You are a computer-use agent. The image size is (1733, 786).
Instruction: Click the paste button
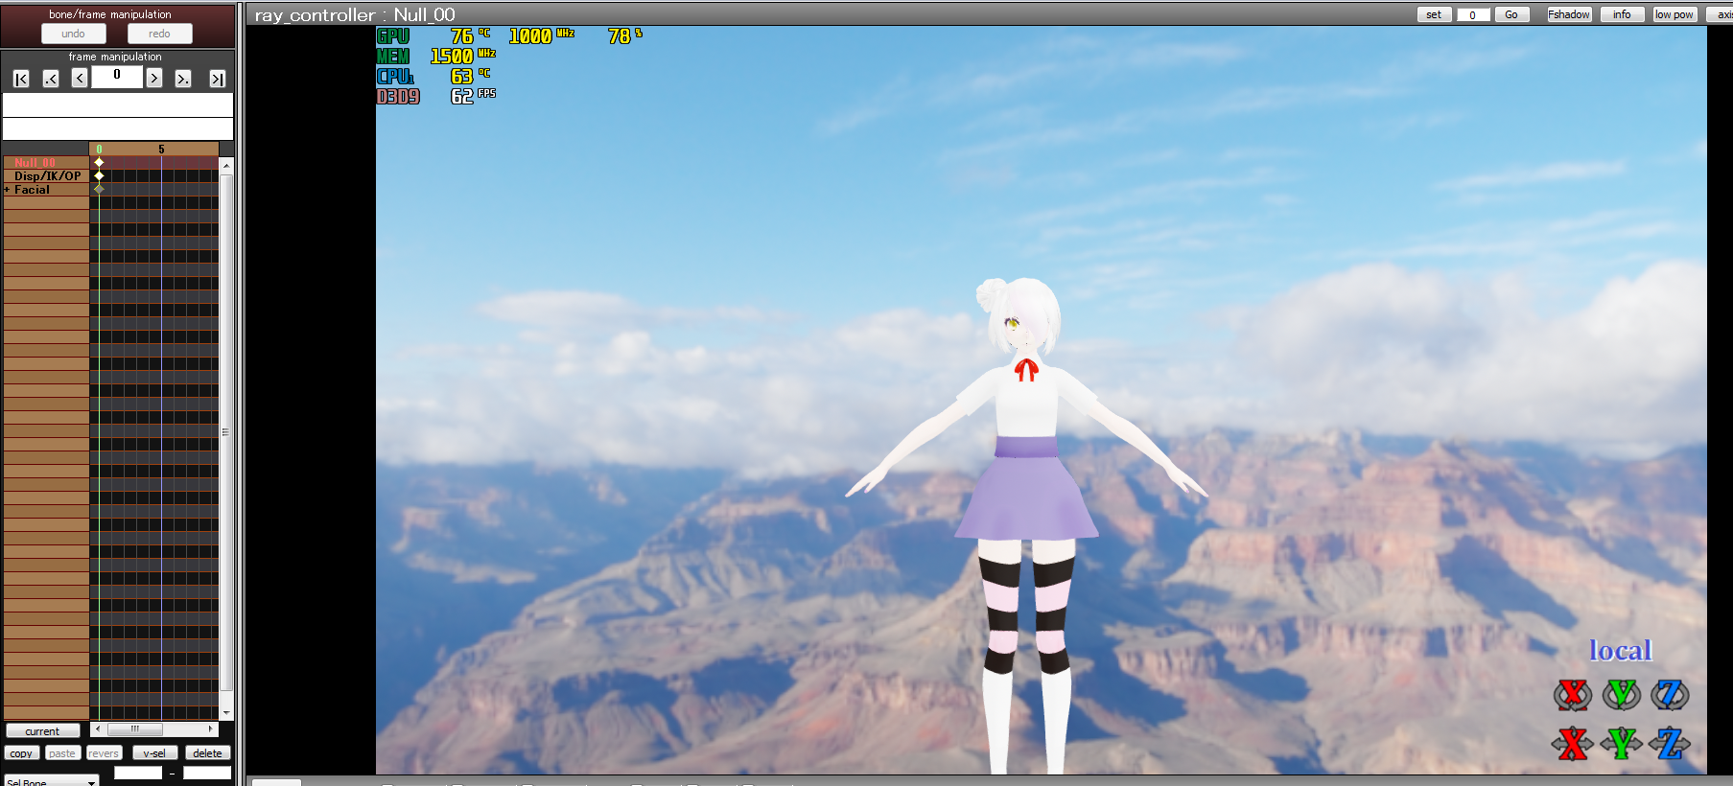point(62,753)
